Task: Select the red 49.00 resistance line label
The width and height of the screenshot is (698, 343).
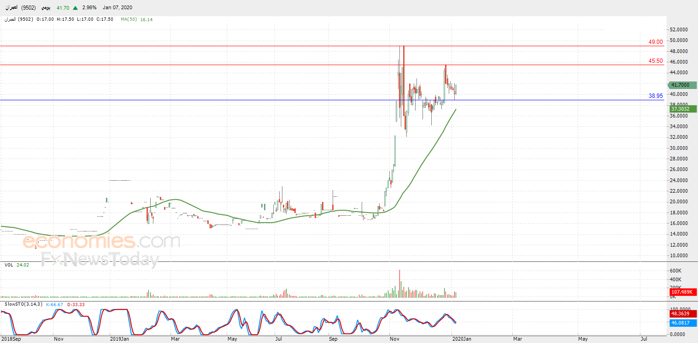Action: (x=656, y=42)
